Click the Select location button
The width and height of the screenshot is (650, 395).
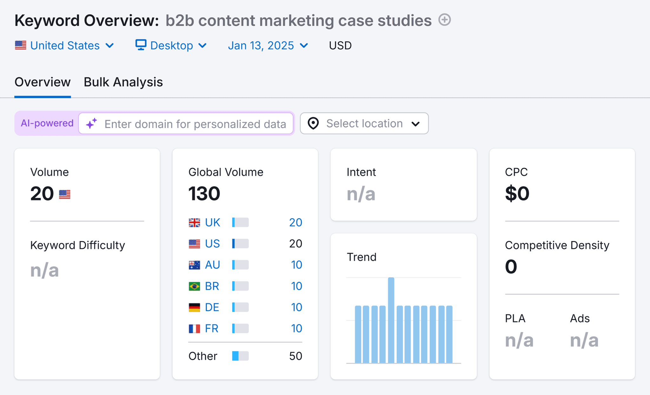364,124
